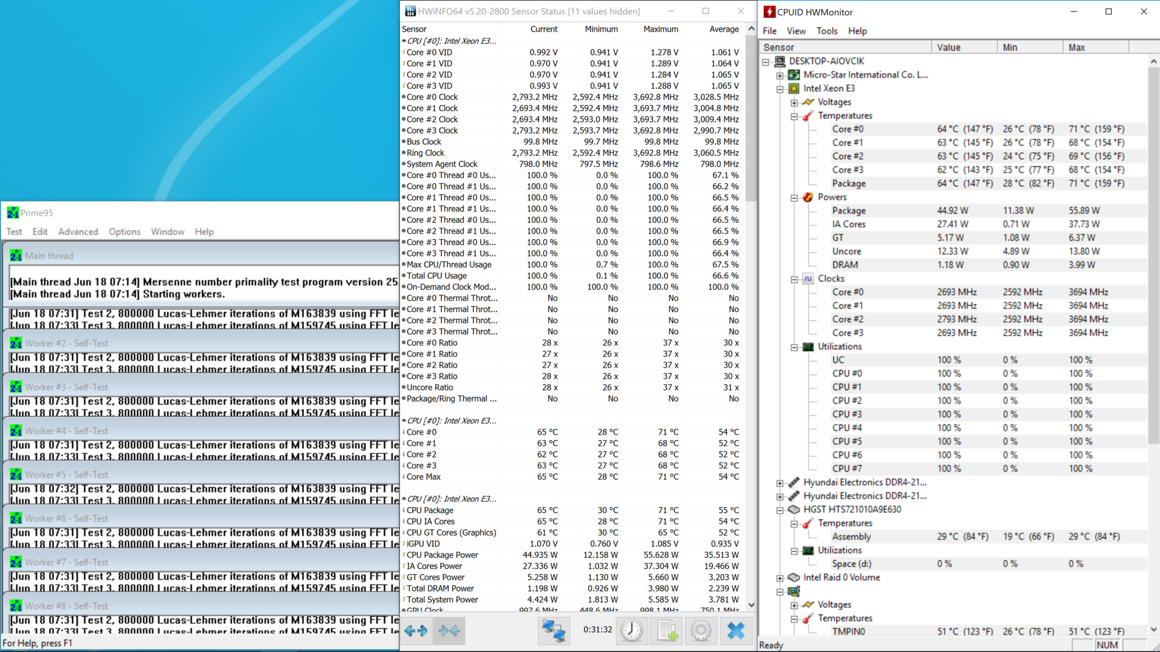The height and width of the screenshot is (652, 1160).
Task: Select the CPU Package Power row
Action: pyautogui.click(x=572, y=555)
